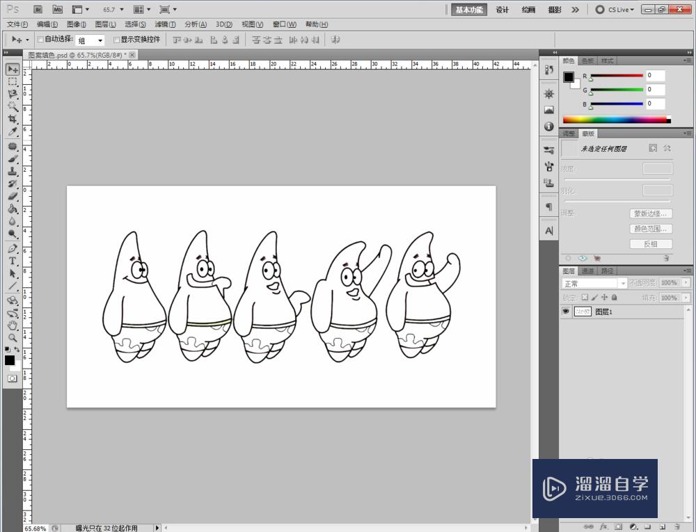Viewport: 696px width, 532px height.
Task: Select the Eyedropper tool
Action: click(13, 132)
